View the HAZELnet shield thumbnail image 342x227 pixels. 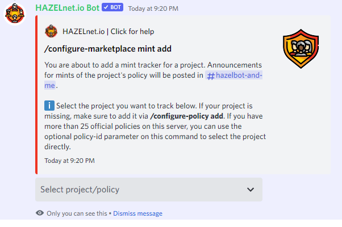pyautogui.click(x=301, y=49)
